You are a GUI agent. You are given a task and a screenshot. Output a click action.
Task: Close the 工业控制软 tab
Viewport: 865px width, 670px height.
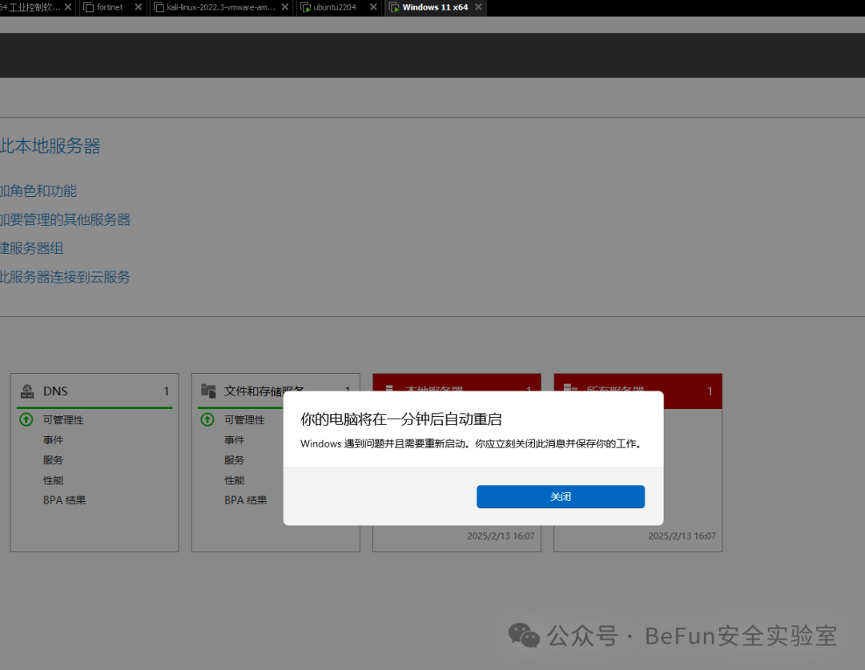coord(68,7)
